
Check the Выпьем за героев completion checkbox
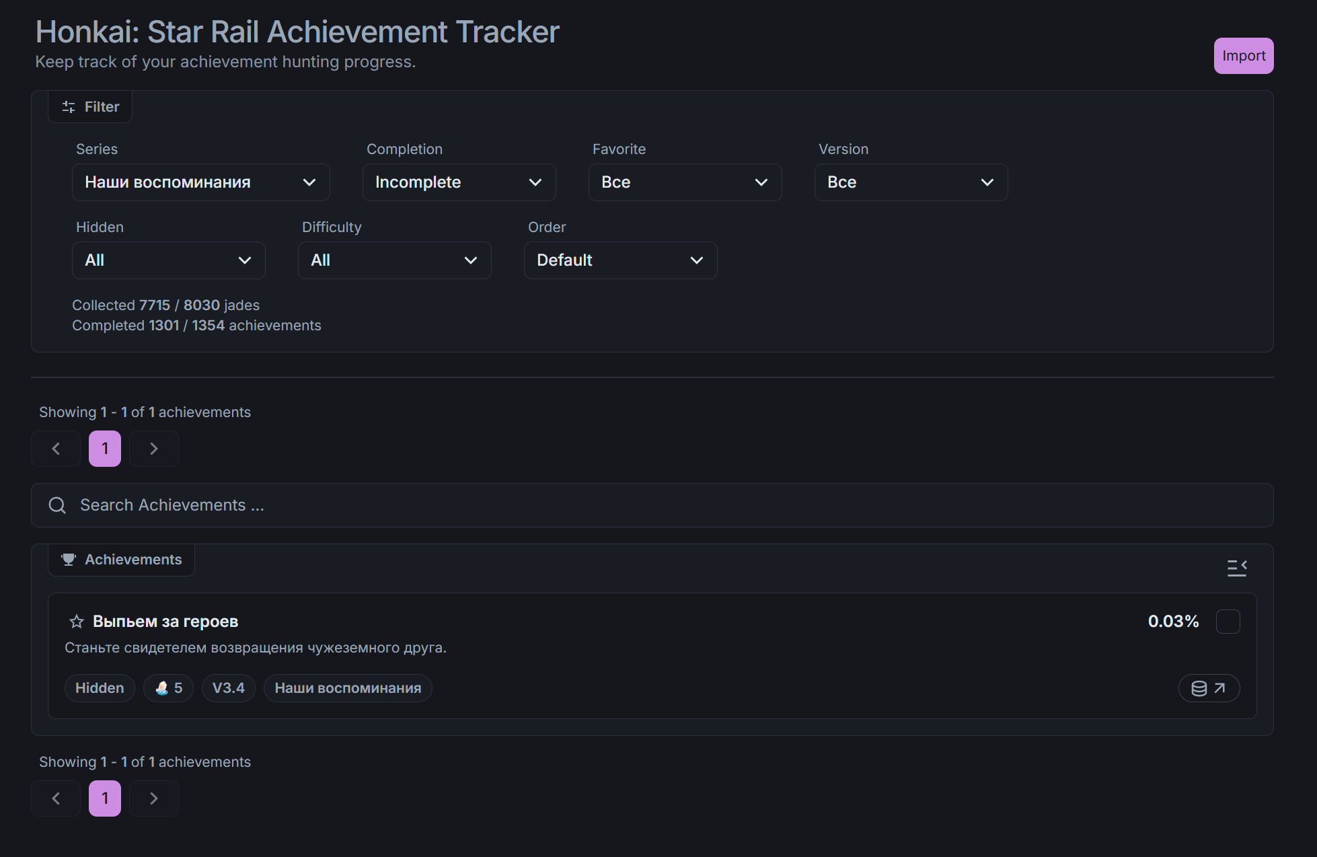1228,622
